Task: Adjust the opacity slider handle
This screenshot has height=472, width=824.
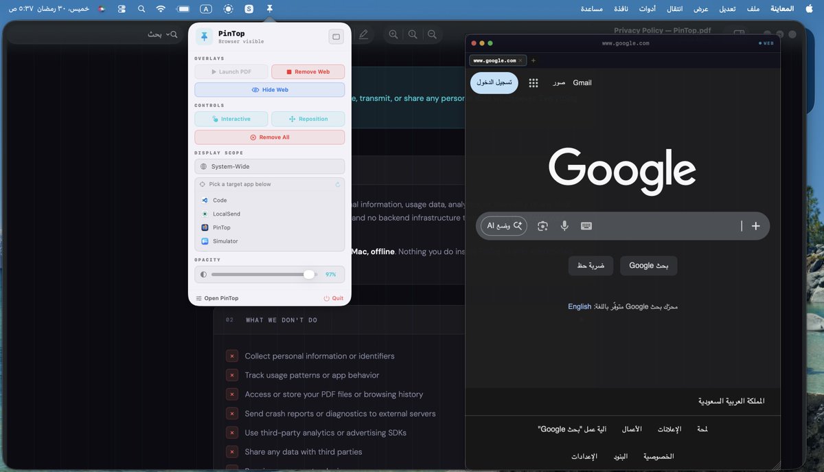Action: point(309,274)
